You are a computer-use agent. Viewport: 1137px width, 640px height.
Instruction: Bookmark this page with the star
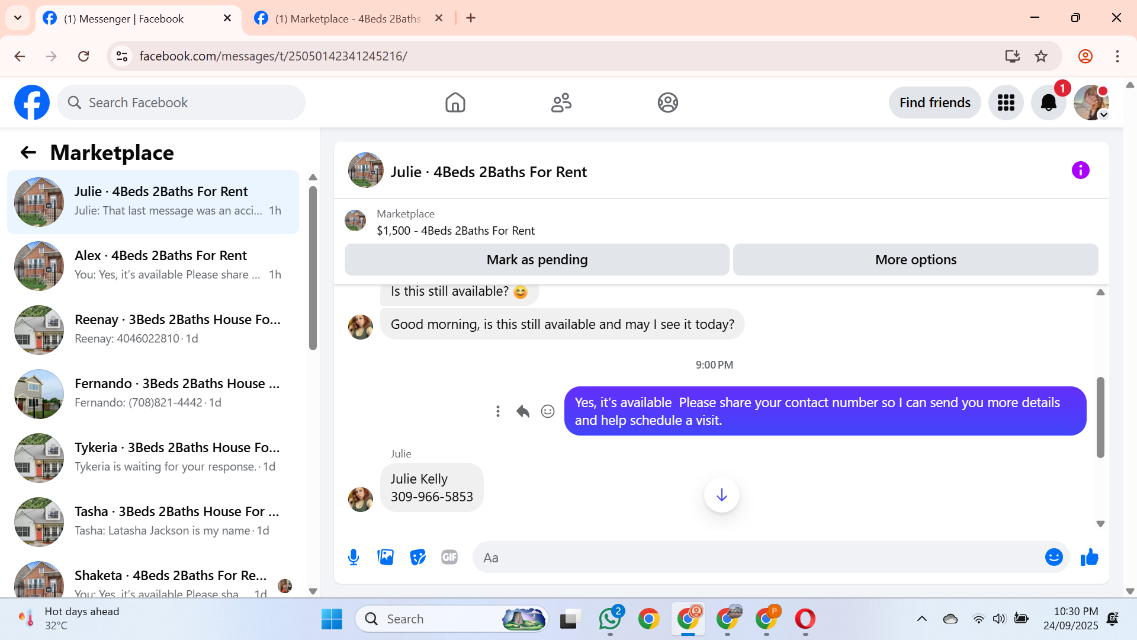1041,56
